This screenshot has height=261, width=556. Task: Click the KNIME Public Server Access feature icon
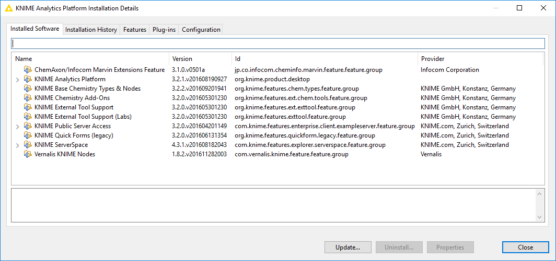28,126
